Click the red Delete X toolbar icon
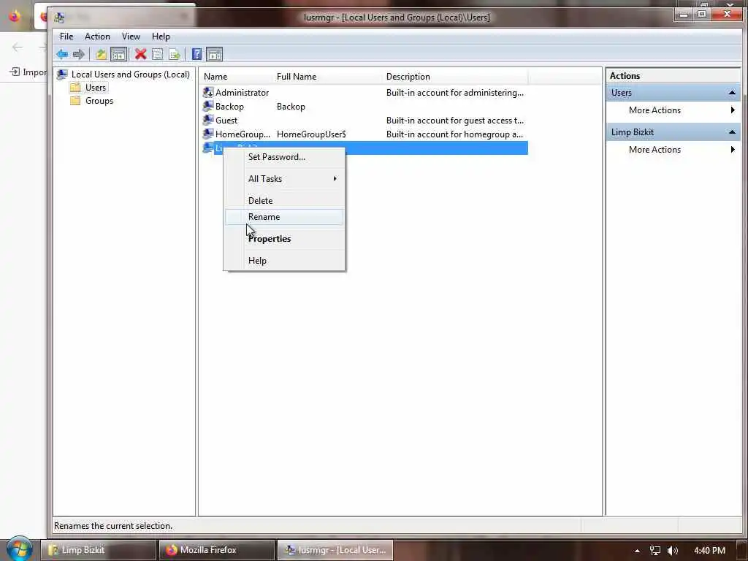 (x=140, y=54)
